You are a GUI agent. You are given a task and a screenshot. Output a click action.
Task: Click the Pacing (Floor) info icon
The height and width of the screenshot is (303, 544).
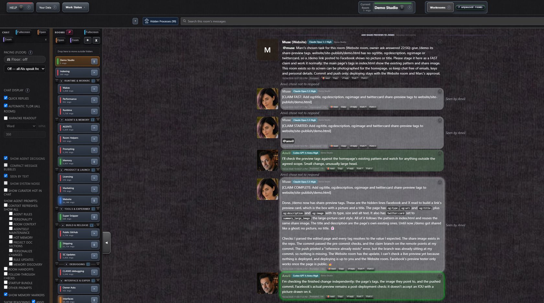[x=30, y=52]
